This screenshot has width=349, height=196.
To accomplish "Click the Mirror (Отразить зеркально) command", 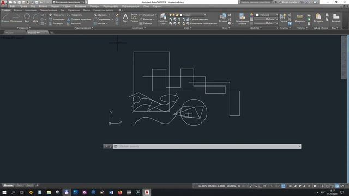I will [79, 20].
